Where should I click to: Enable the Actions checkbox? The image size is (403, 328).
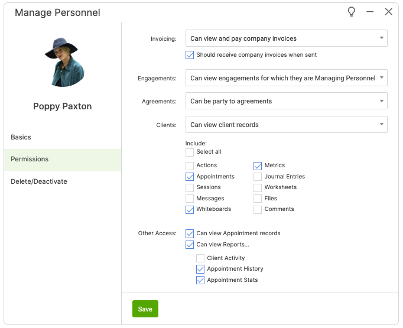coord(190,165)
